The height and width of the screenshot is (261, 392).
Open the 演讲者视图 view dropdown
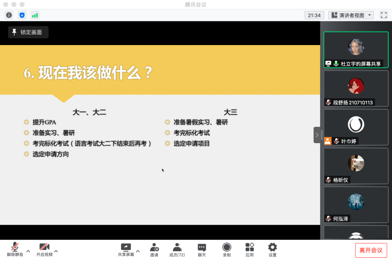[x=351, y=15]
